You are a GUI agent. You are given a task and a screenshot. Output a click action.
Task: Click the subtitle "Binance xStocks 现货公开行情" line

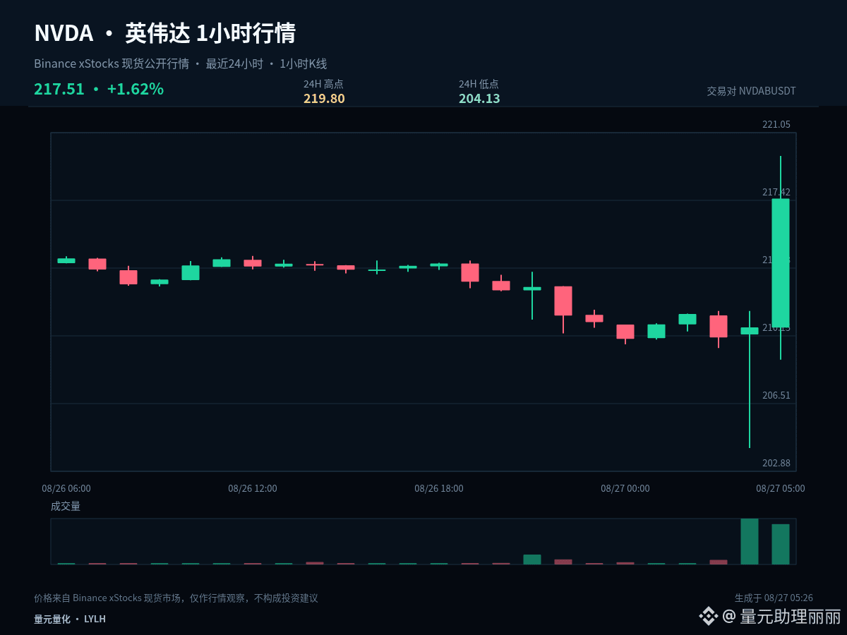[x=181, y=64]
